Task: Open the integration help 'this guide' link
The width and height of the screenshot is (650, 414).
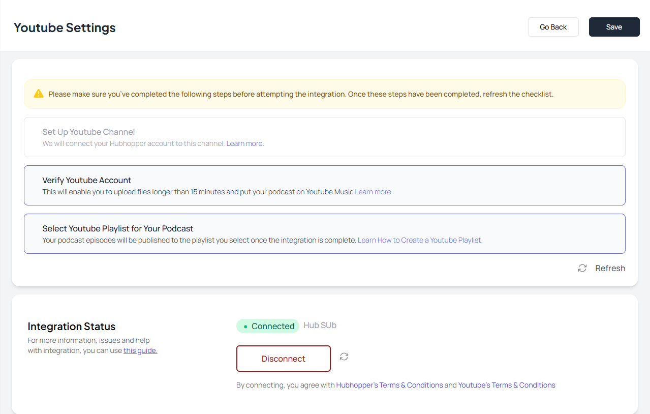Action: 140,350
